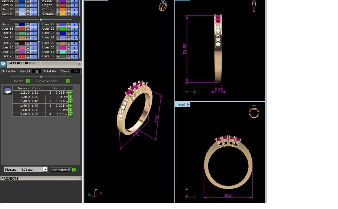Image resolution: width=338 pixels, height=209 pixels.
Task: Click the 0.25tw weight cell
Action: (62, 114)
